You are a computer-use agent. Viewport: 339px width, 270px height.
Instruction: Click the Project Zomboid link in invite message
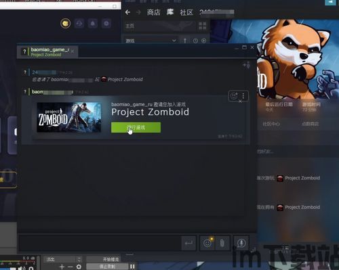125,79
